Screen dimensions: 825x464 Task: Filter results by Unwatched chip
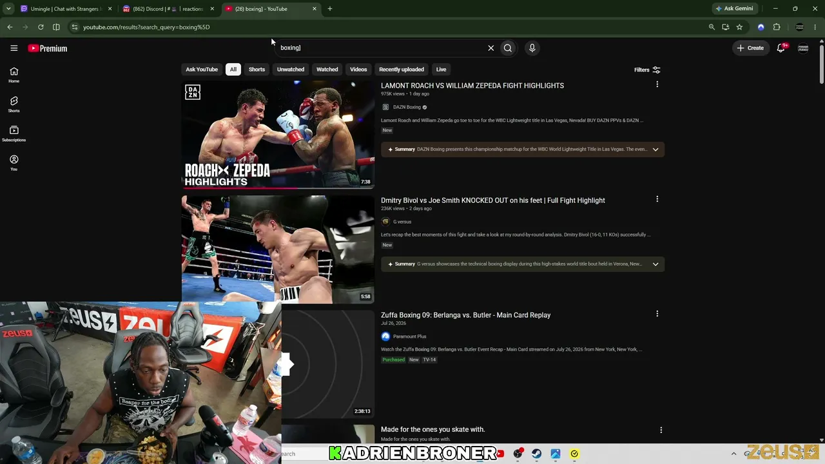coord(291,70)
